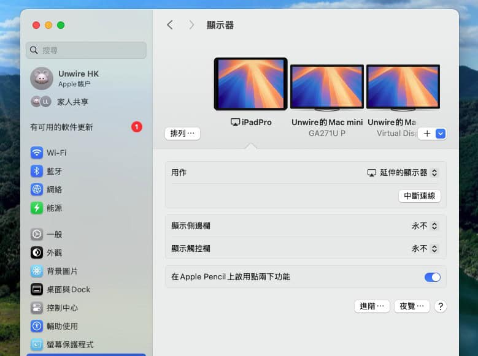Open Wallpaper (背景圖片) icon
The height and width of the screenshot is (356, 478).
click(37, 271)
